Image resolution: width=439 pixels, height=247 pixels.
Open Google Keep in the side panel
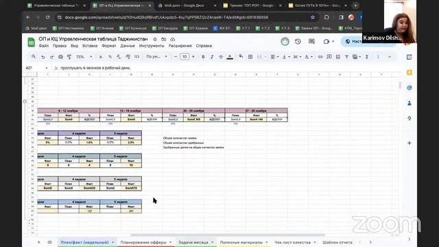(410, 73)
